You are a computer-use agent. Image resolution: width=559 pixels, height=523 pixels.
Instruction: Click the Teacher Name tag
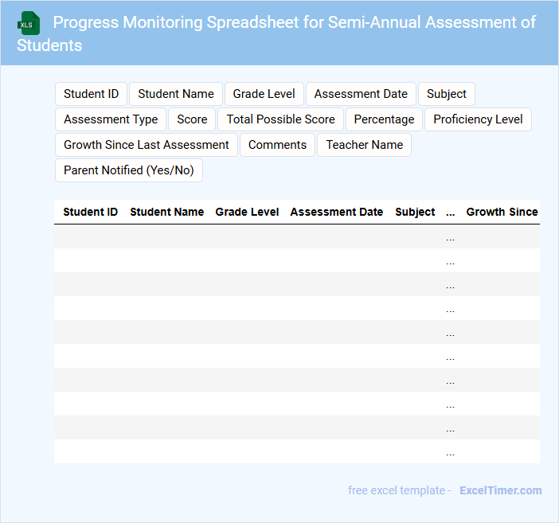coord(364,145)
